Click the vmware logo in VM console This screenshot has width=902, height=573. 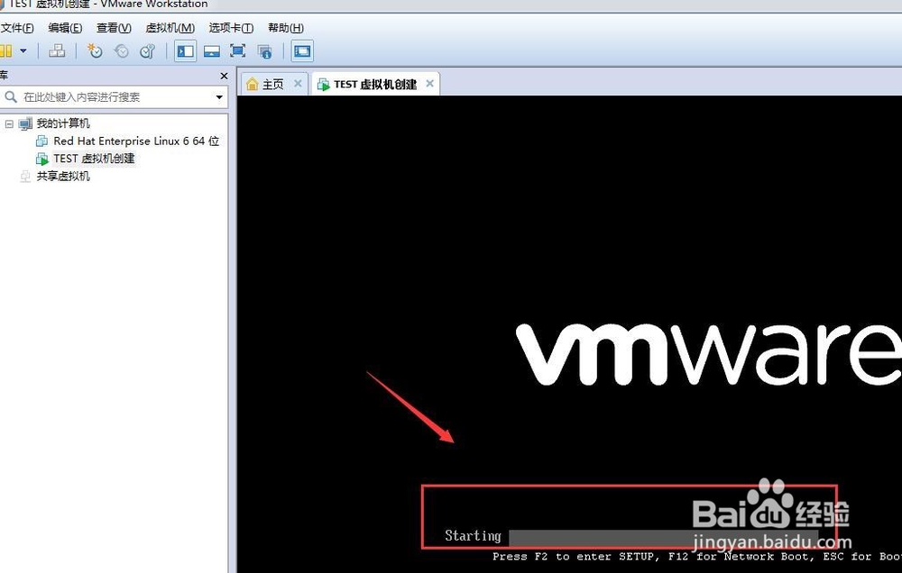pyautogui.click(x=709, y=353)
